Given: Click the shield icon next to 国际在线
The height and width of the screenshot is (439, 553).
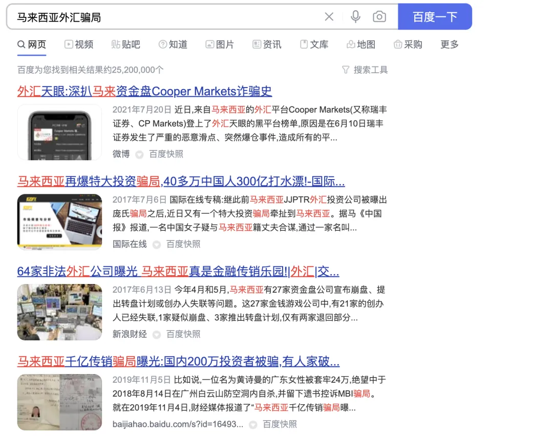Looking at the screenshot, I should (157, 245).
